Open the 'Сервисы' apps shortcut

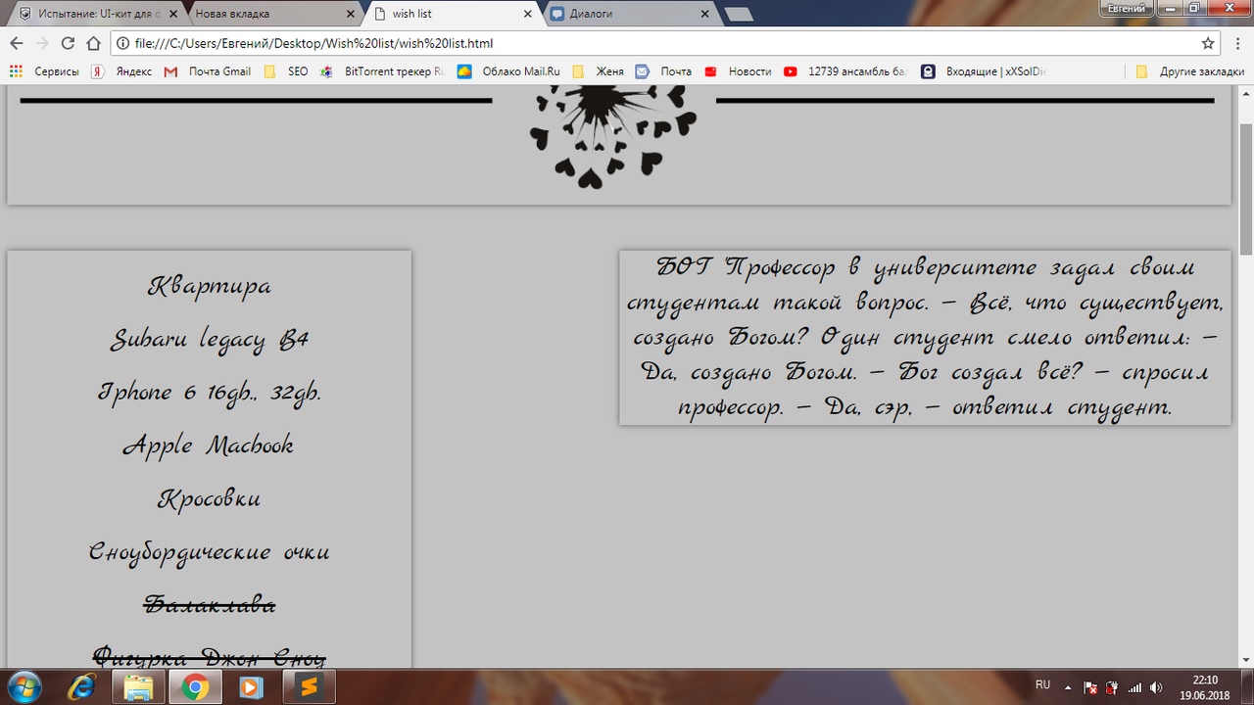(x=44, y=71)
